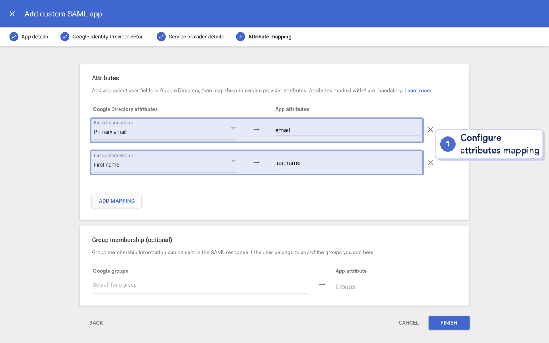
Task: Open the First name attribute dropdown
Action: 233,162
